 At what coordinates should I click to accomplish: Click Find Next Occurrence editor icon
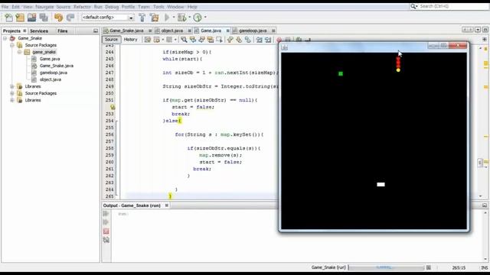(201, 40)
